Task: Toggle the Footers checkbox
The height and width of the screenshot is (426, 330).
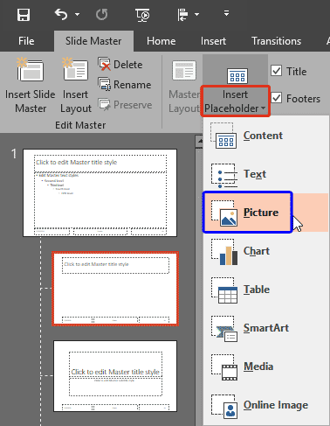Action: coord(277,98)
